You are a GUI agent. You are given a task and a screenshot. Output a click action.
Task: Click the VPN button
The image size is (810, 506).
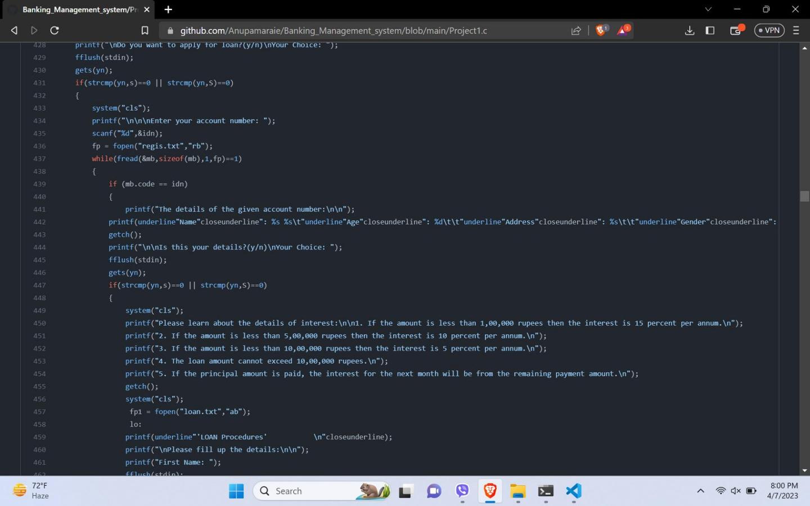[769, 30]
